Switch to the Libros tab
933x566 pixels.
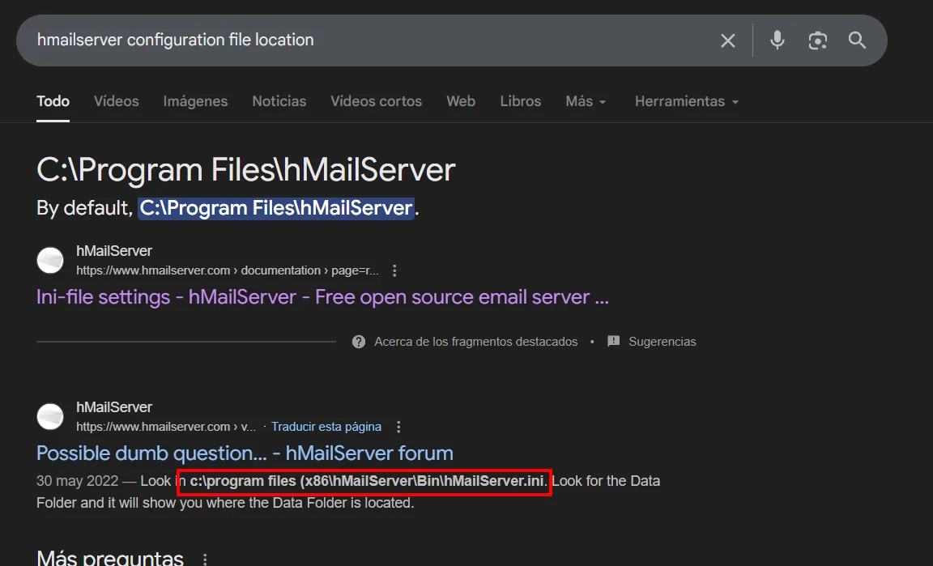pos(521,101)
